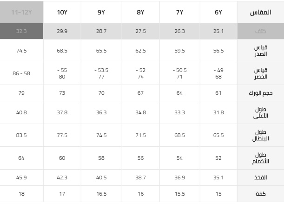
Task: Click the قياس الخصر row label
Action: click(x=261, y=73)
